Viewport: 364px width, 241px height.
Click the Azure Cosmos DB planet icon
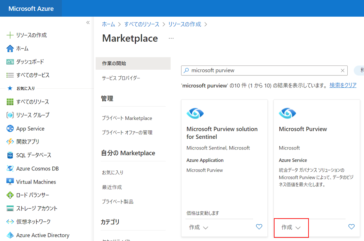pyautogui.click(x=10, y=168)
